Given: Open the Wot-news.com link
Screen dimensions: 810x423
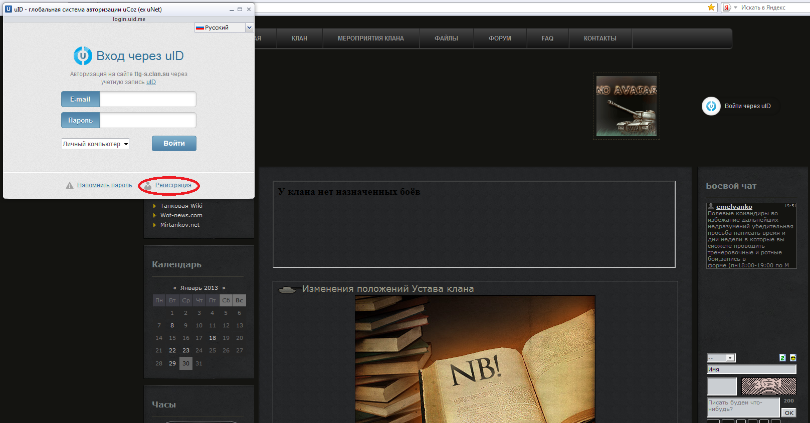Looking at the screenshot, I should click(181, 215).
